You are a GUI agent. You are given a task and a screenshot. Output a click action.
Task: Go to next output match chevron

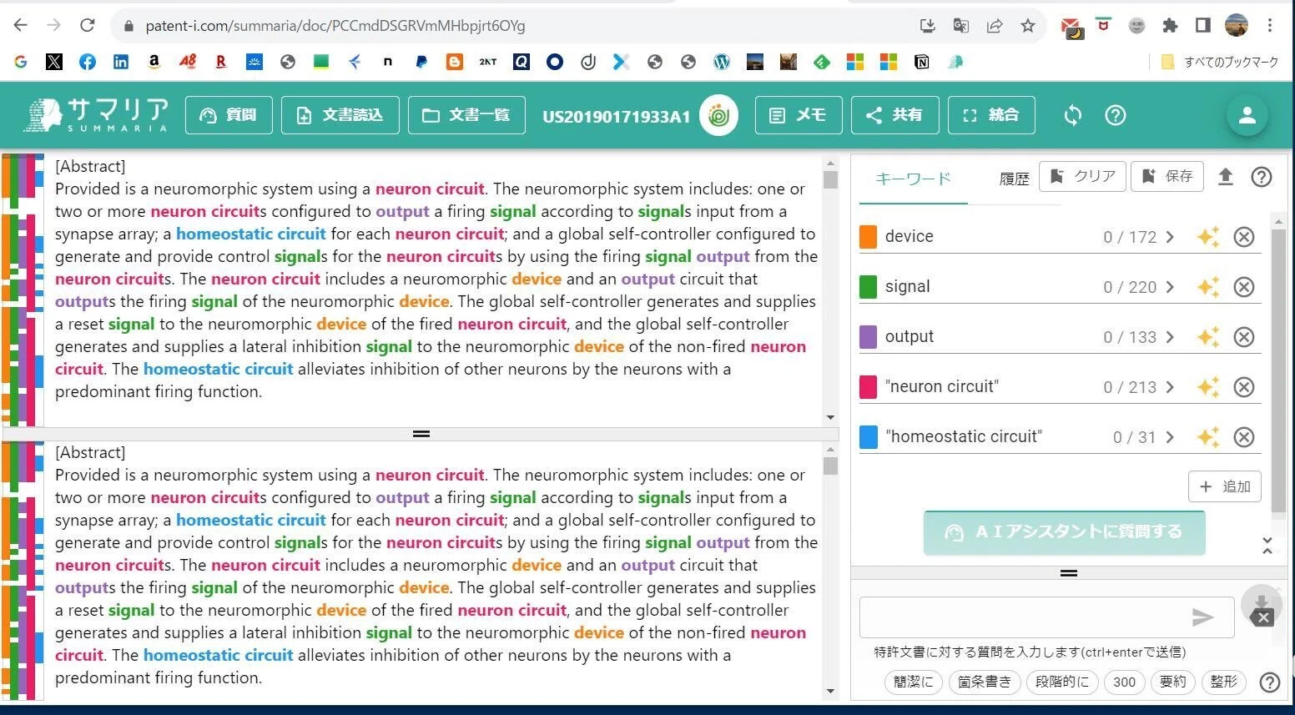pyautogui.click(x=1170, y=337)
